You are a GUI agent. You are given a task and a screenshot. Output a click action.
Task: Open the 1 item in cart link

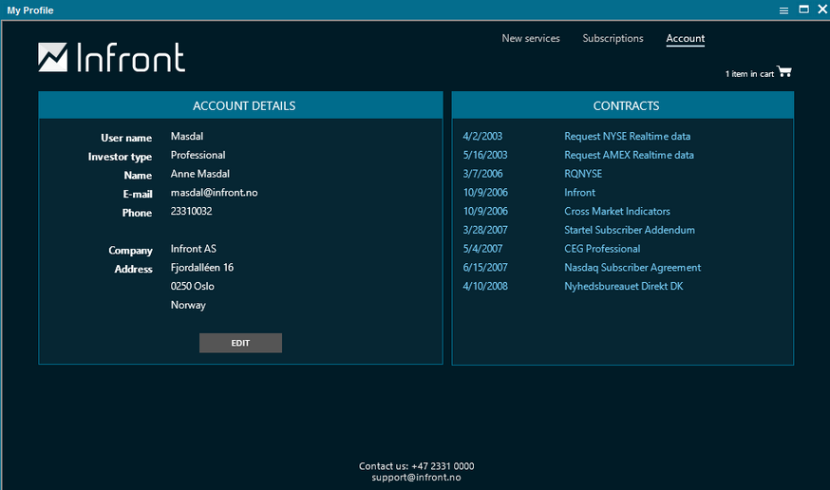tap(749, 73)
